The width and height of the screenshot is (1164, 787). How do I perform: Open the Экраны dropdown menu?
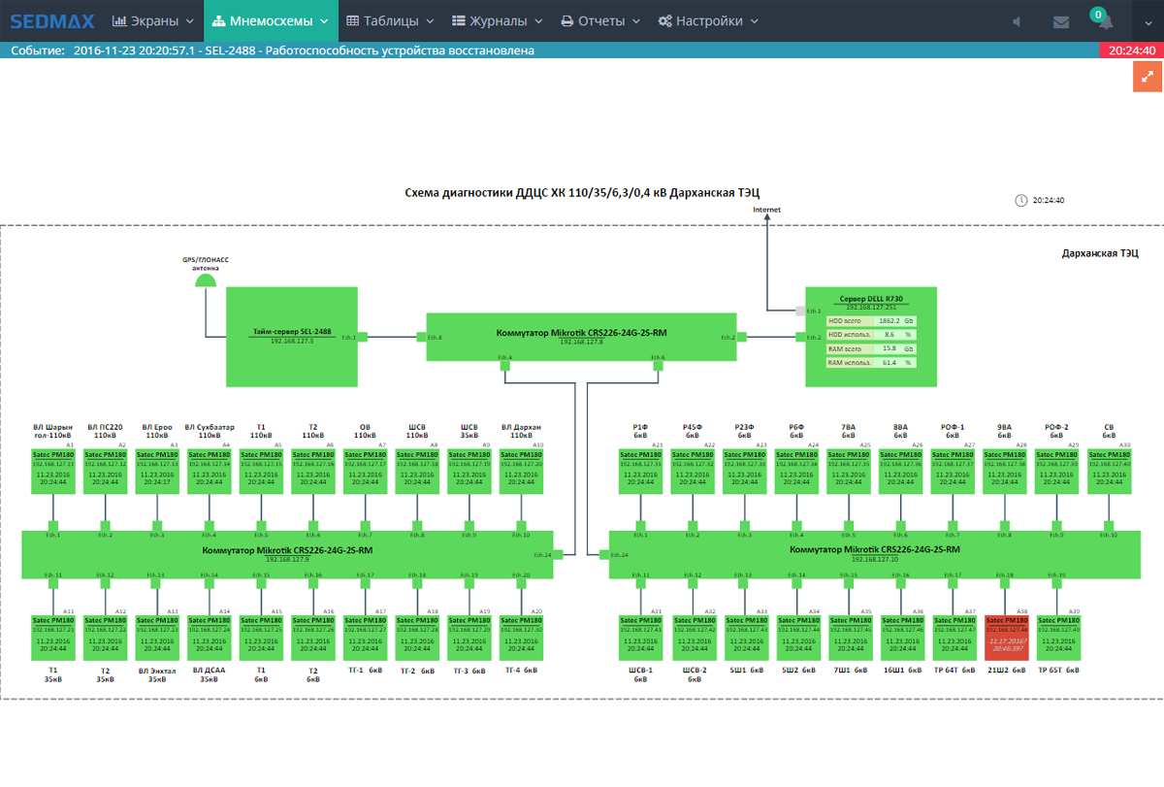[153, 20]
